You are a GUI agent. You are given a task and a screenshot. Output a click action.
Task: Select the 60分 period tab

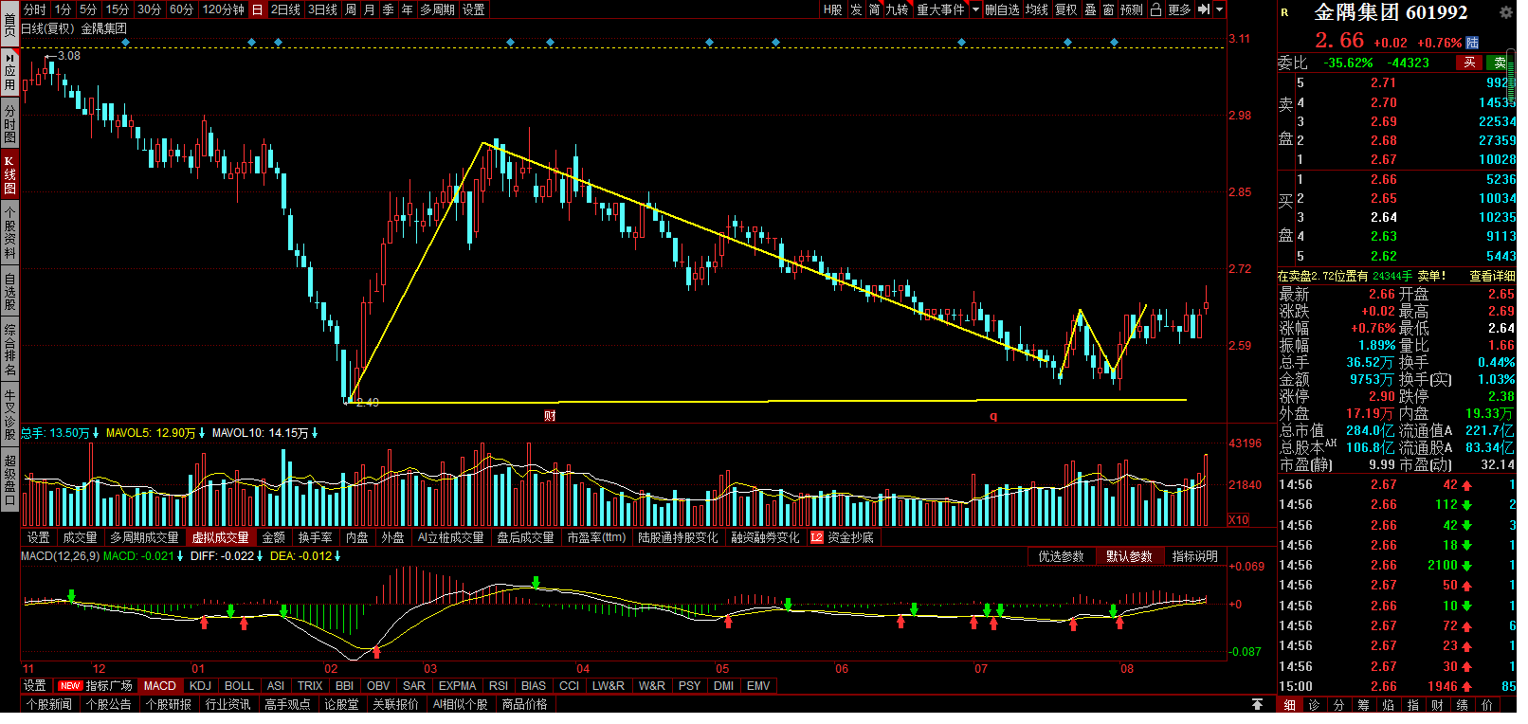182,9
